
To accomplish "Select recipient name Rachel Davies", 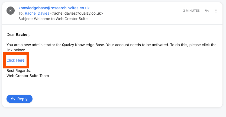I will pos(37,13).
